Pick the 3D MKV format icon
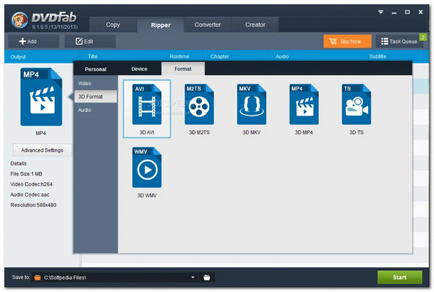Viewport: 434px width, 292px height. coord(252,104)
